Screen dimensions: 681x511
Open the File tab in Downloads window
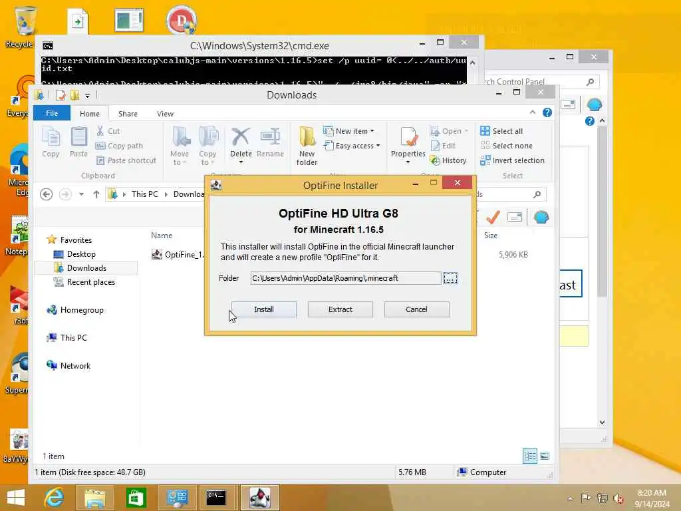(x=52, y=113)
